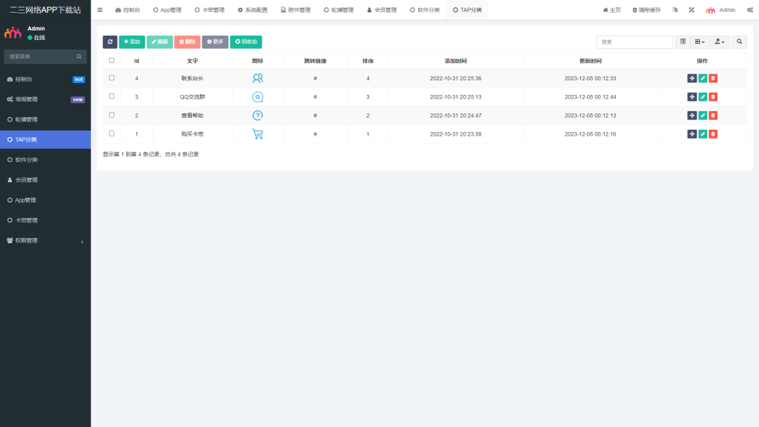Click the green 添加 button

click(132, 42)
